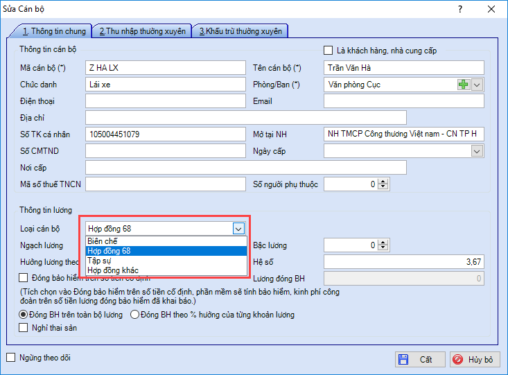This screenshot has width=508, height=375.
Task: Expand the Phòng/Ban dropdown arrow
Action: pos(478,85)
